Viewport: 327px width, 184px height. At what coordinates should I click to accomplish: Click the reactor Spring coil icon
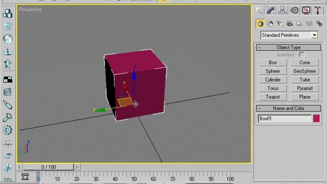(8, 92)
